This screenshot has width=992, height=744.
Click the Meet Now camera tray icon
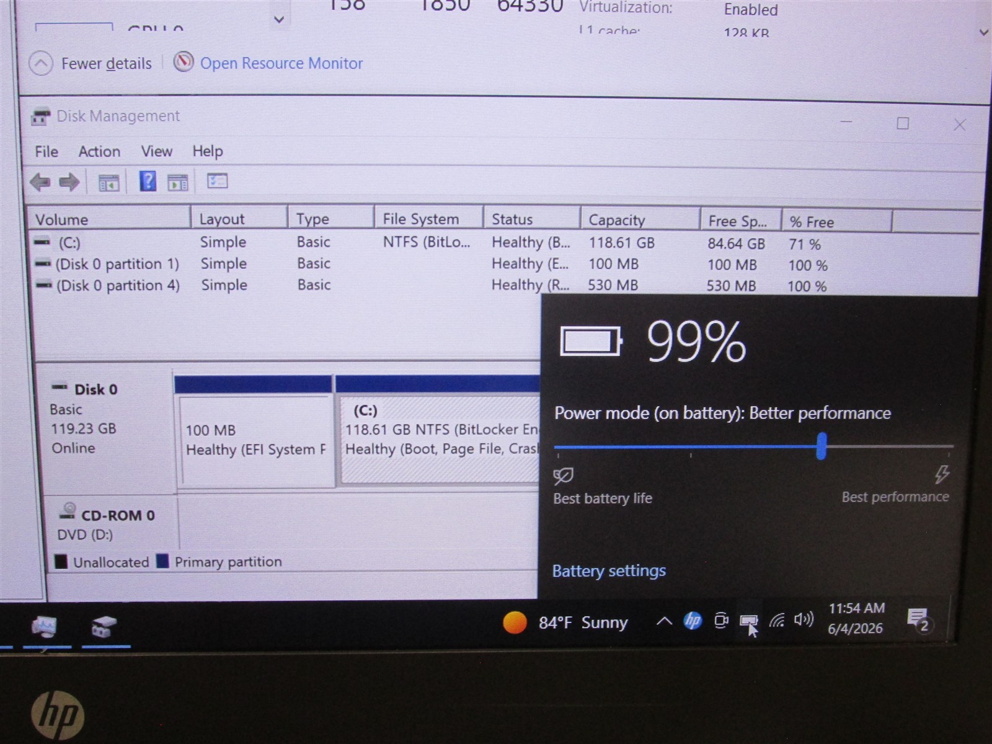pyautogui.click(x=720, y=620)
